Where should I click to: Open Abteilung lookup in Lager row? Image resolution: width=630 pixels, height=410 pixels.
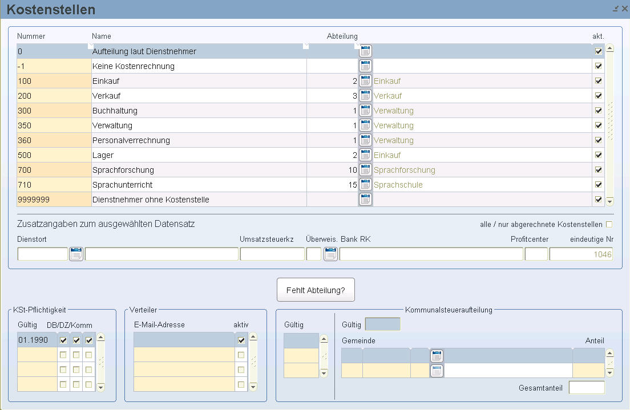click(x=365, y=155)
